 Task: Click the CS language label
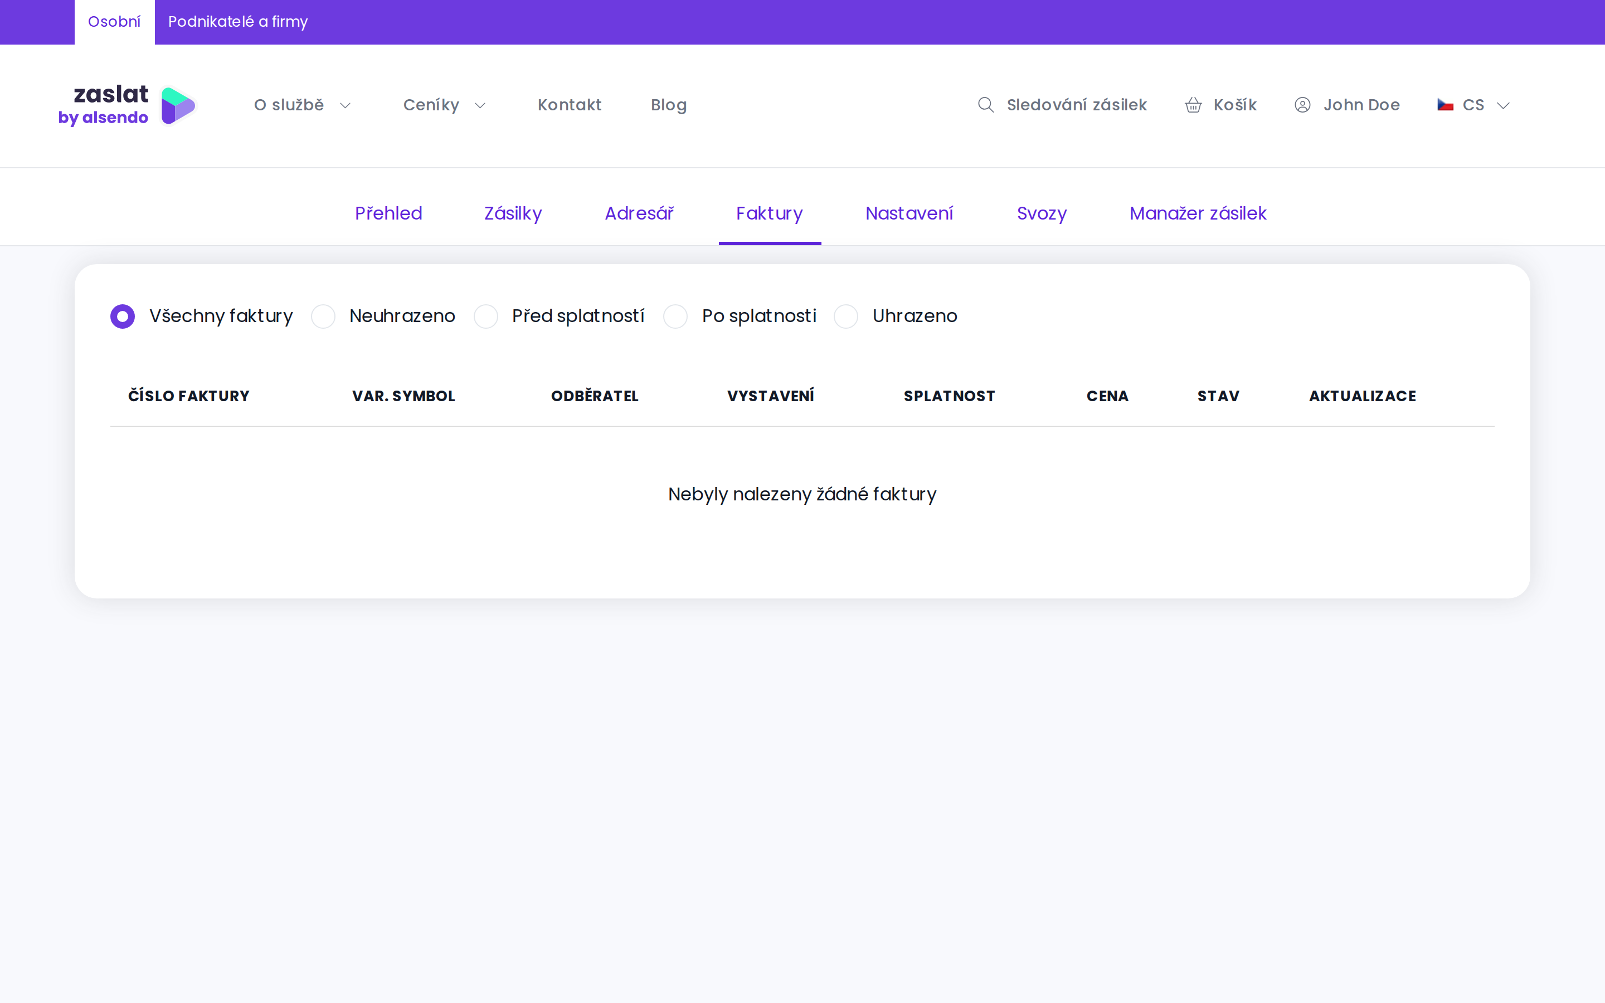pos(1473,105)
